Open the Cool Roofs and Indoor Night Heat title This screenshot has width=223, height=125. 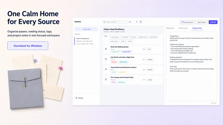[x=122, y=57]
